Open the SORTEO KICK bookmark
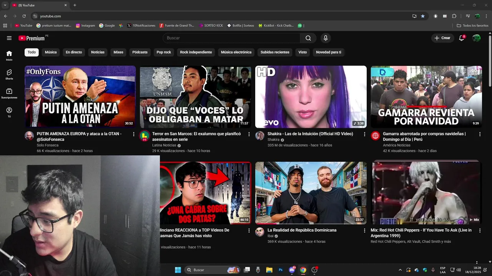492x276 pixels. point(211,26)
